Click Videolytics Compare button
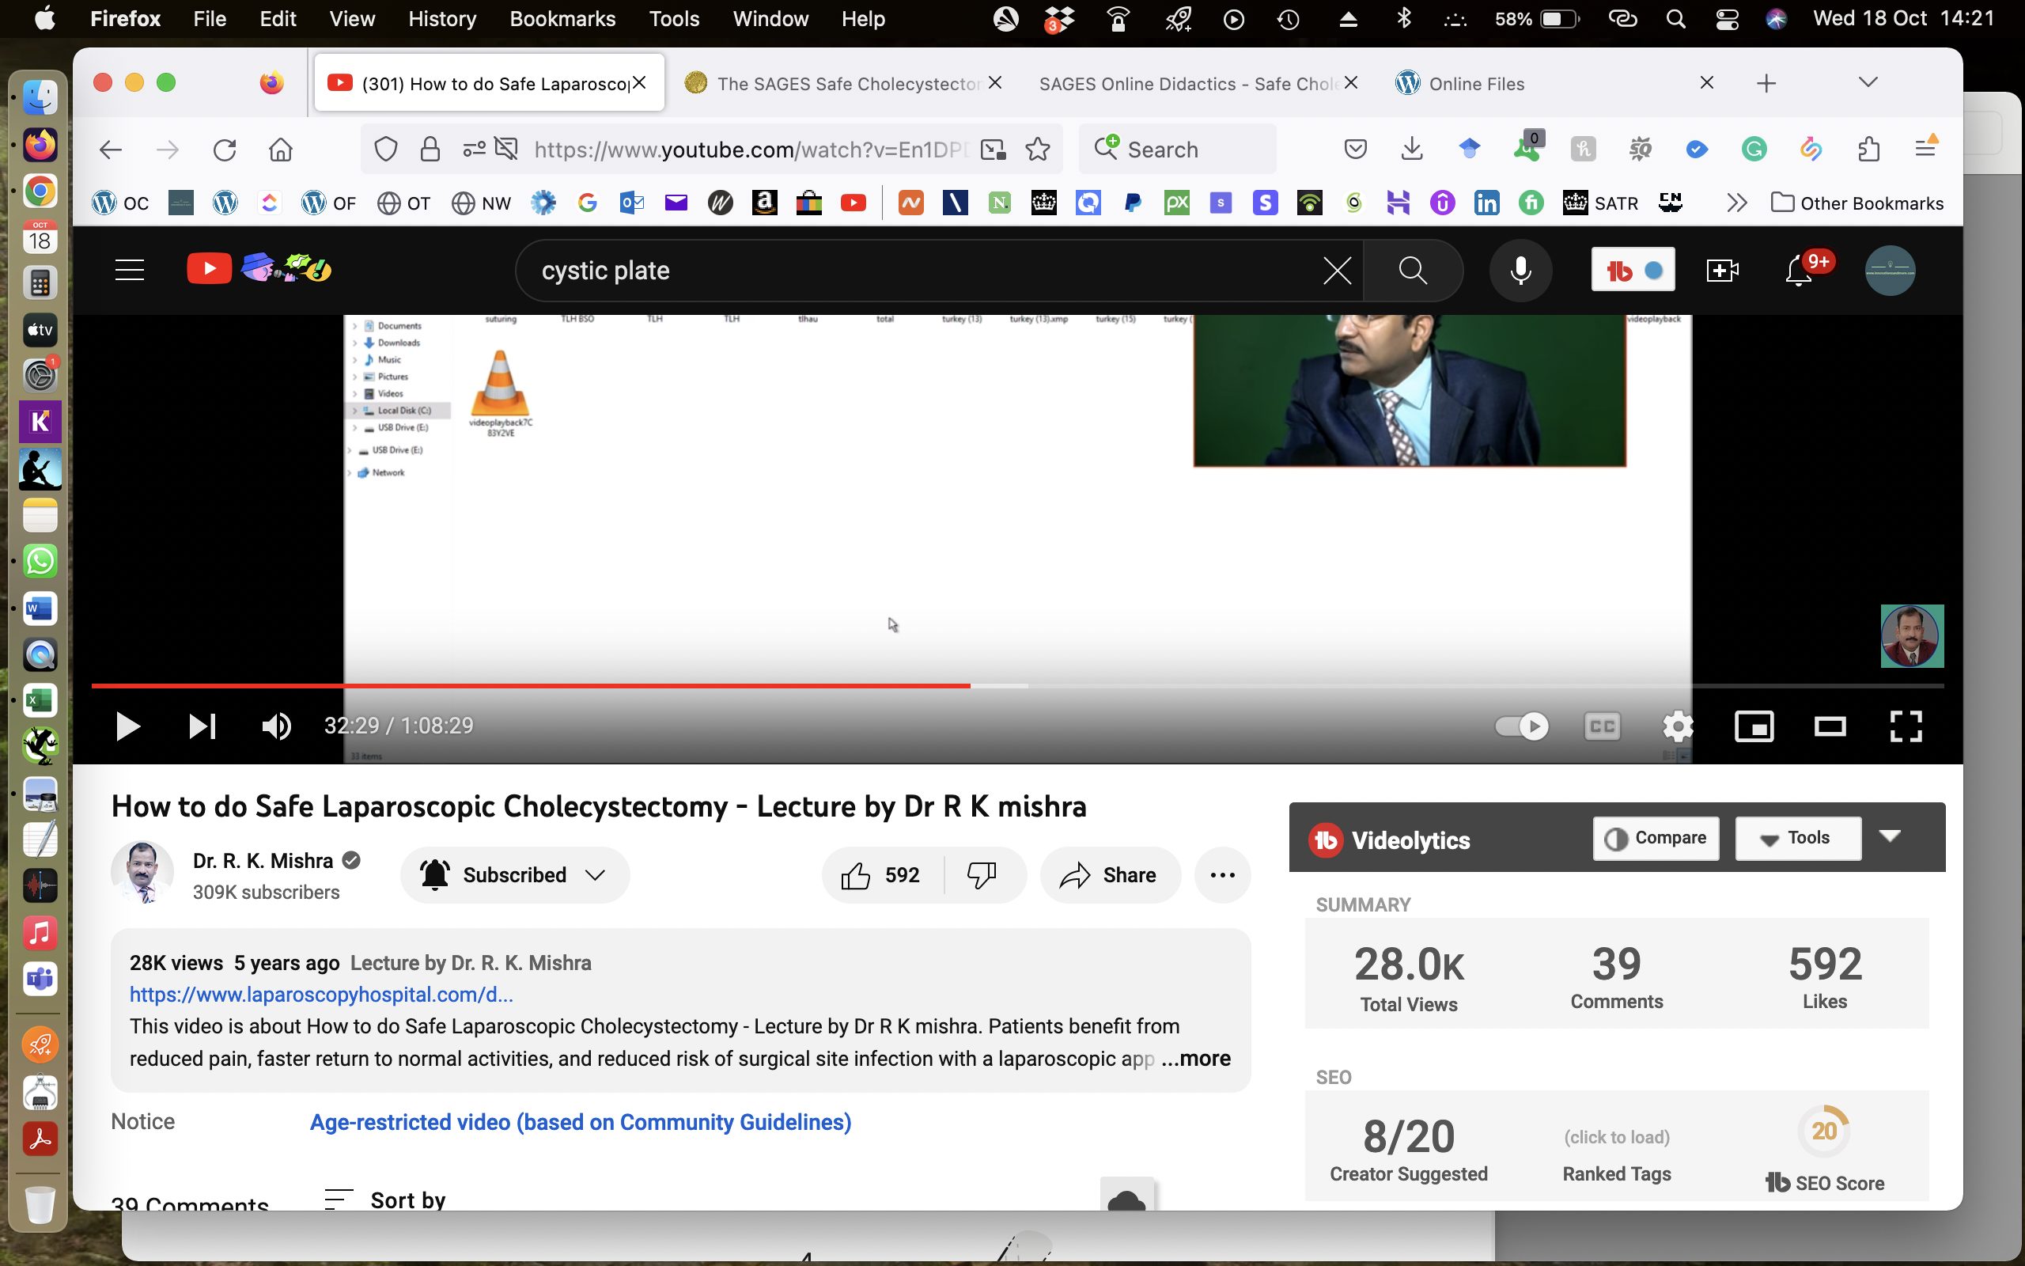Screen dimensions: 2025x1266 coord(1655,838)
